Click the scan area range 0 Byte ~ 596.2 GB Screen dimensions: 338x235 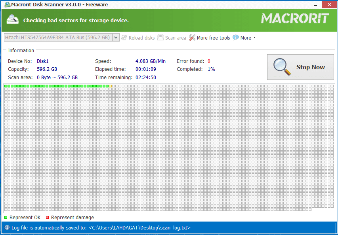[57, 78]
